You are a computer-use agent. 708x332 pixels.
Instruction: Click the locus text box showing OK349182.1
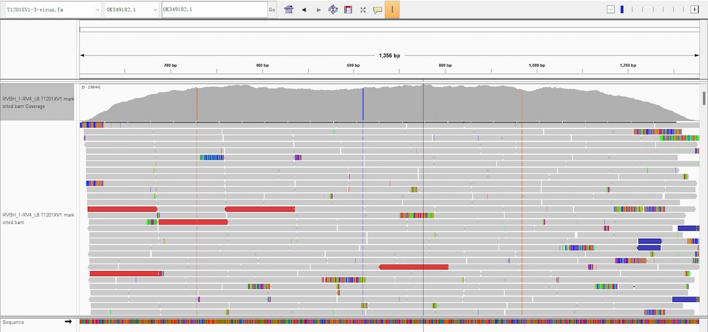pos(215,9)
